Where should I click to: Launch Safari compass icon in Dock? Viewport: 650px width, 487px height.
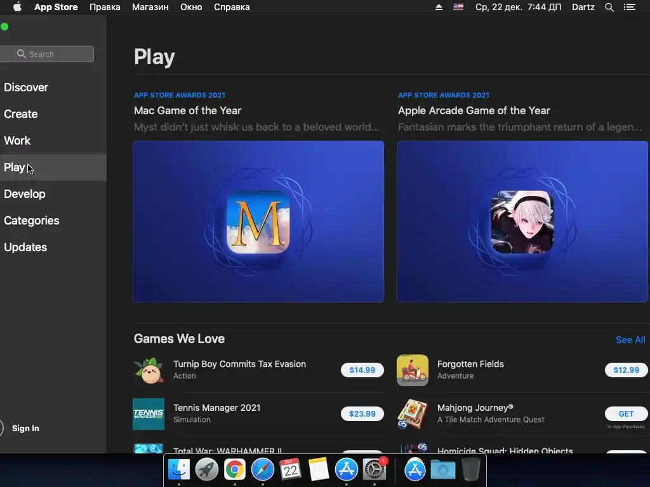(x=262, y=469)
